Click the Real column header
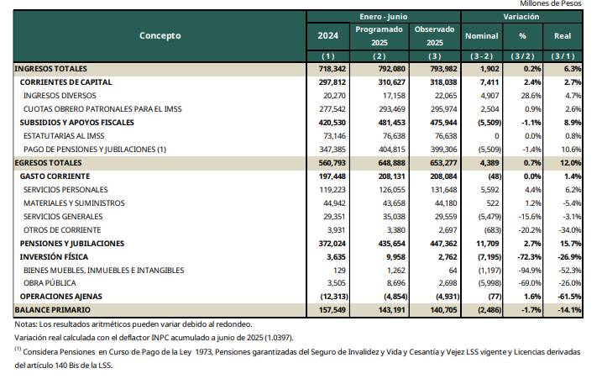The height and width of the screenshot is (384, 602). pyautogui.click(x=563, y=36)
